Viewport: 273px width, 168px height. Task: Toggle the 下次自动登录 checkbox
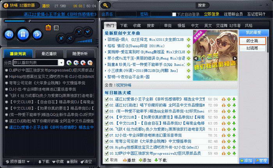coord(174,14)
